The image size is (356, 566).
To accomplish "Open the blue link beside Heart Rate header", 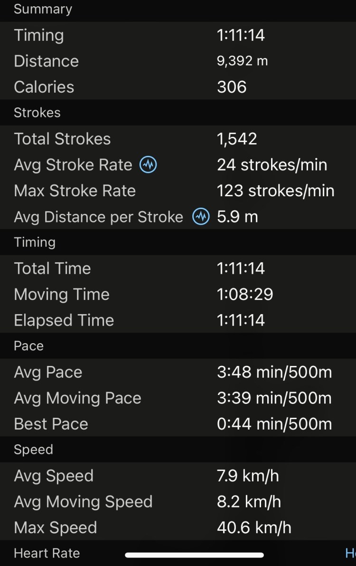I will point(350,553).
